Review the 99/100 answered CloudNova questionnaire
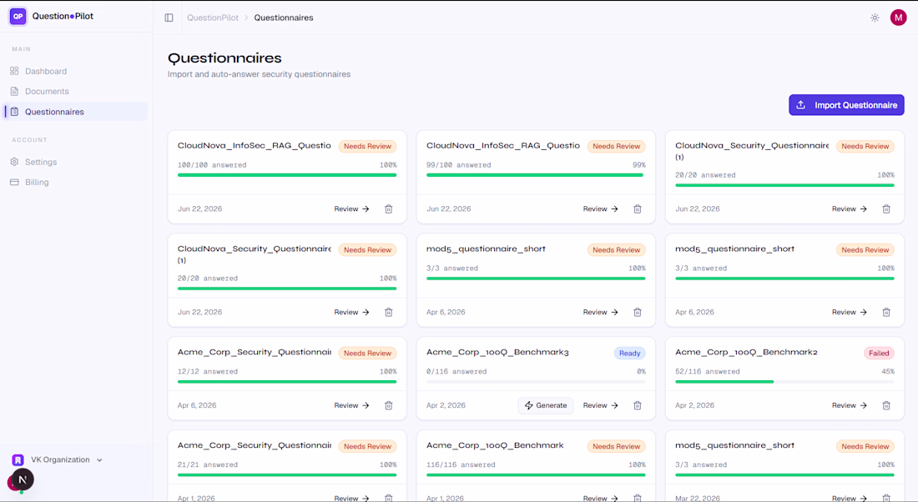 (x=600, y=208)
